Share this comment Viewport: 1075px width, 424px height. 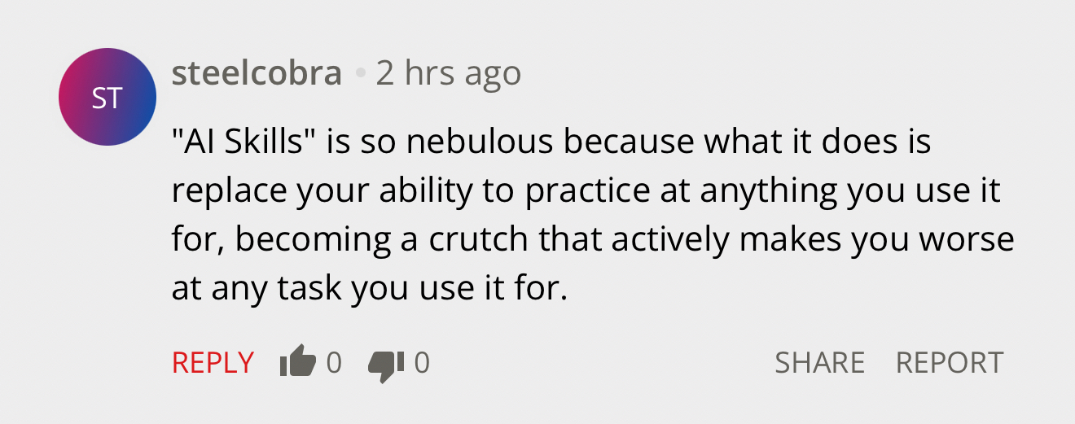coord(819,362)
